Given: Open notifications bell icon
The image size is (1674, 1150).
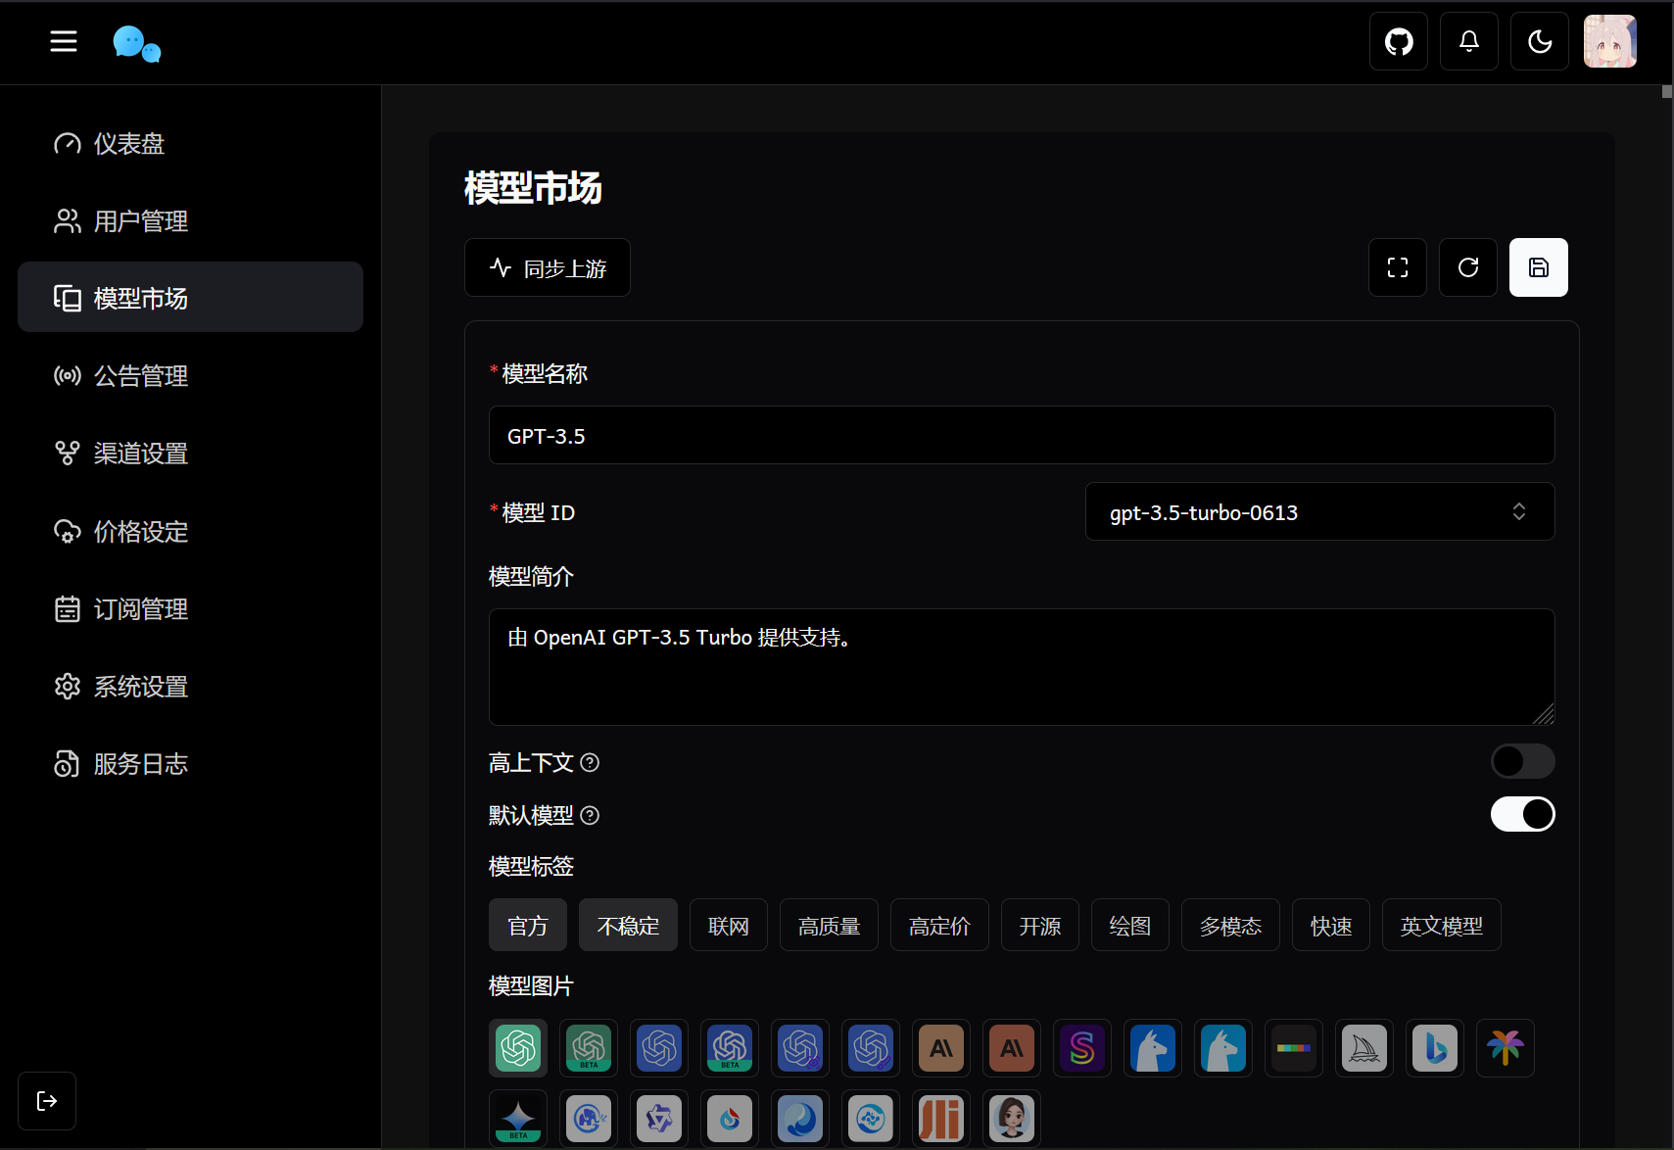Looking at the screenshot, I should pos(1469,41).
